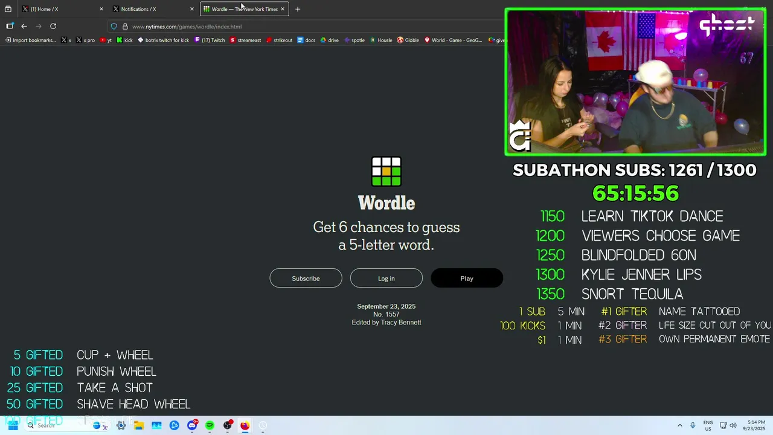Viewport: 773px width, 435px height.
Task: Click the Firefox icon in the taskbar
Action: point(245,425)
